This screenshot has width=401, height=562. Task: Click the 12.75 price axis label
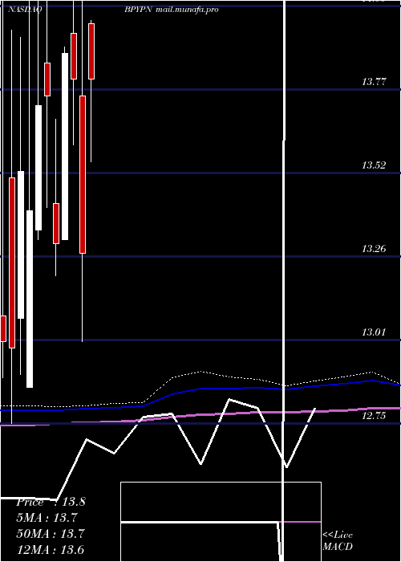[x=374, y=416]
